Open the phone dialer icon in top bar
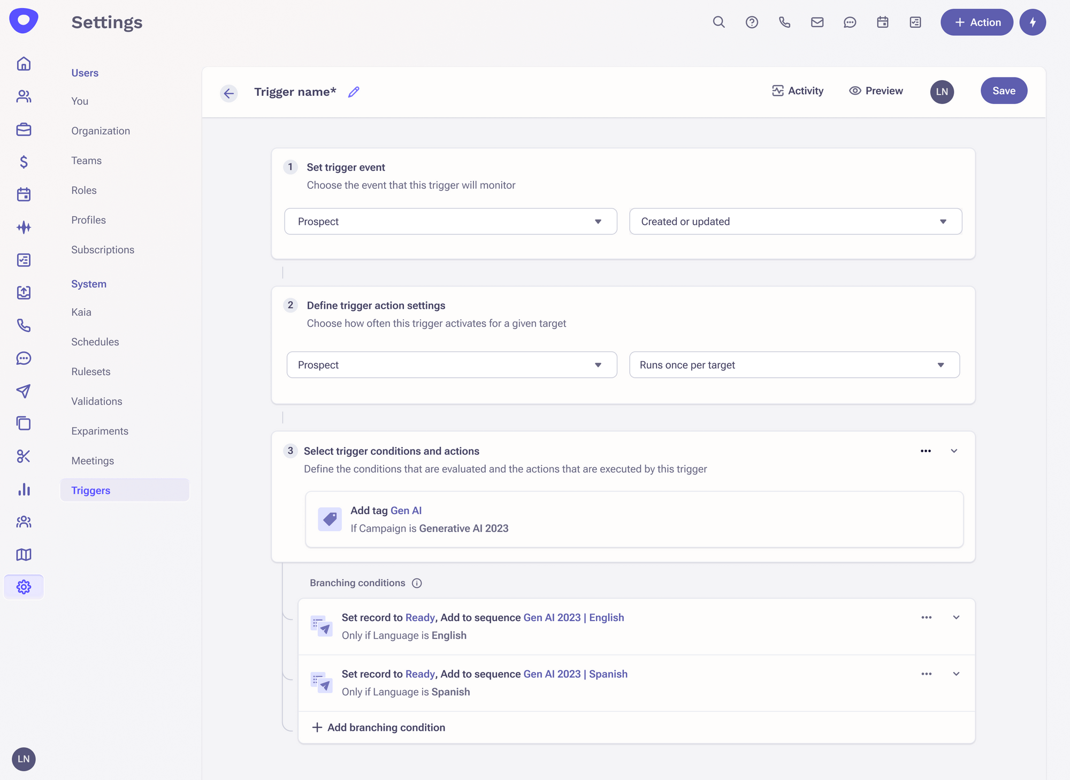1070x780 pixels. click(x=784, y=22)
